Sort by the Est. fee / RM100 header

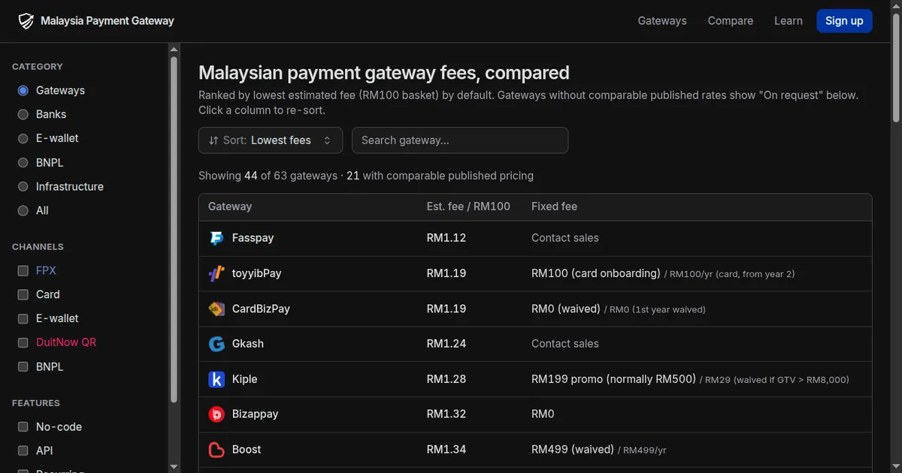(468, 206)
